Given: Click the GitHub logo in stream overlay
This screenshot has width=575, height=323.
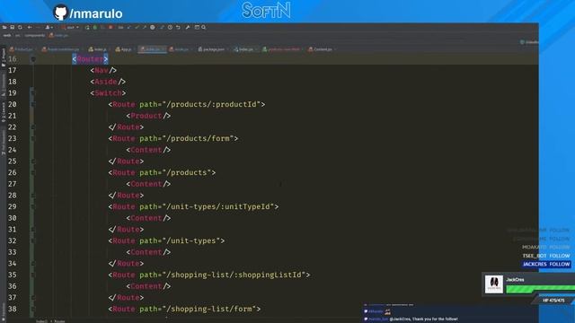Looking at the screenshot, I should tap(60, 13).
